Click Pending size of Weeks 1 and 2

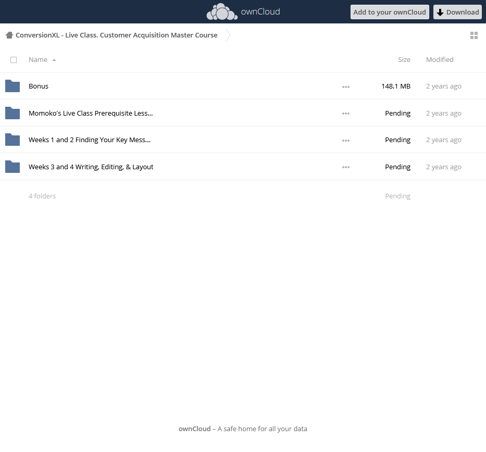(x=397, y=140)
